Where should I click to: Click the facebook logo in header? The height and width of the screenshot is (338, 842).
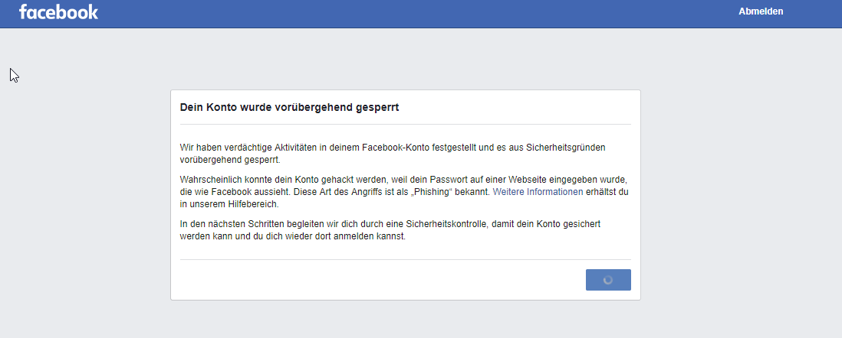tap(58, 11)
